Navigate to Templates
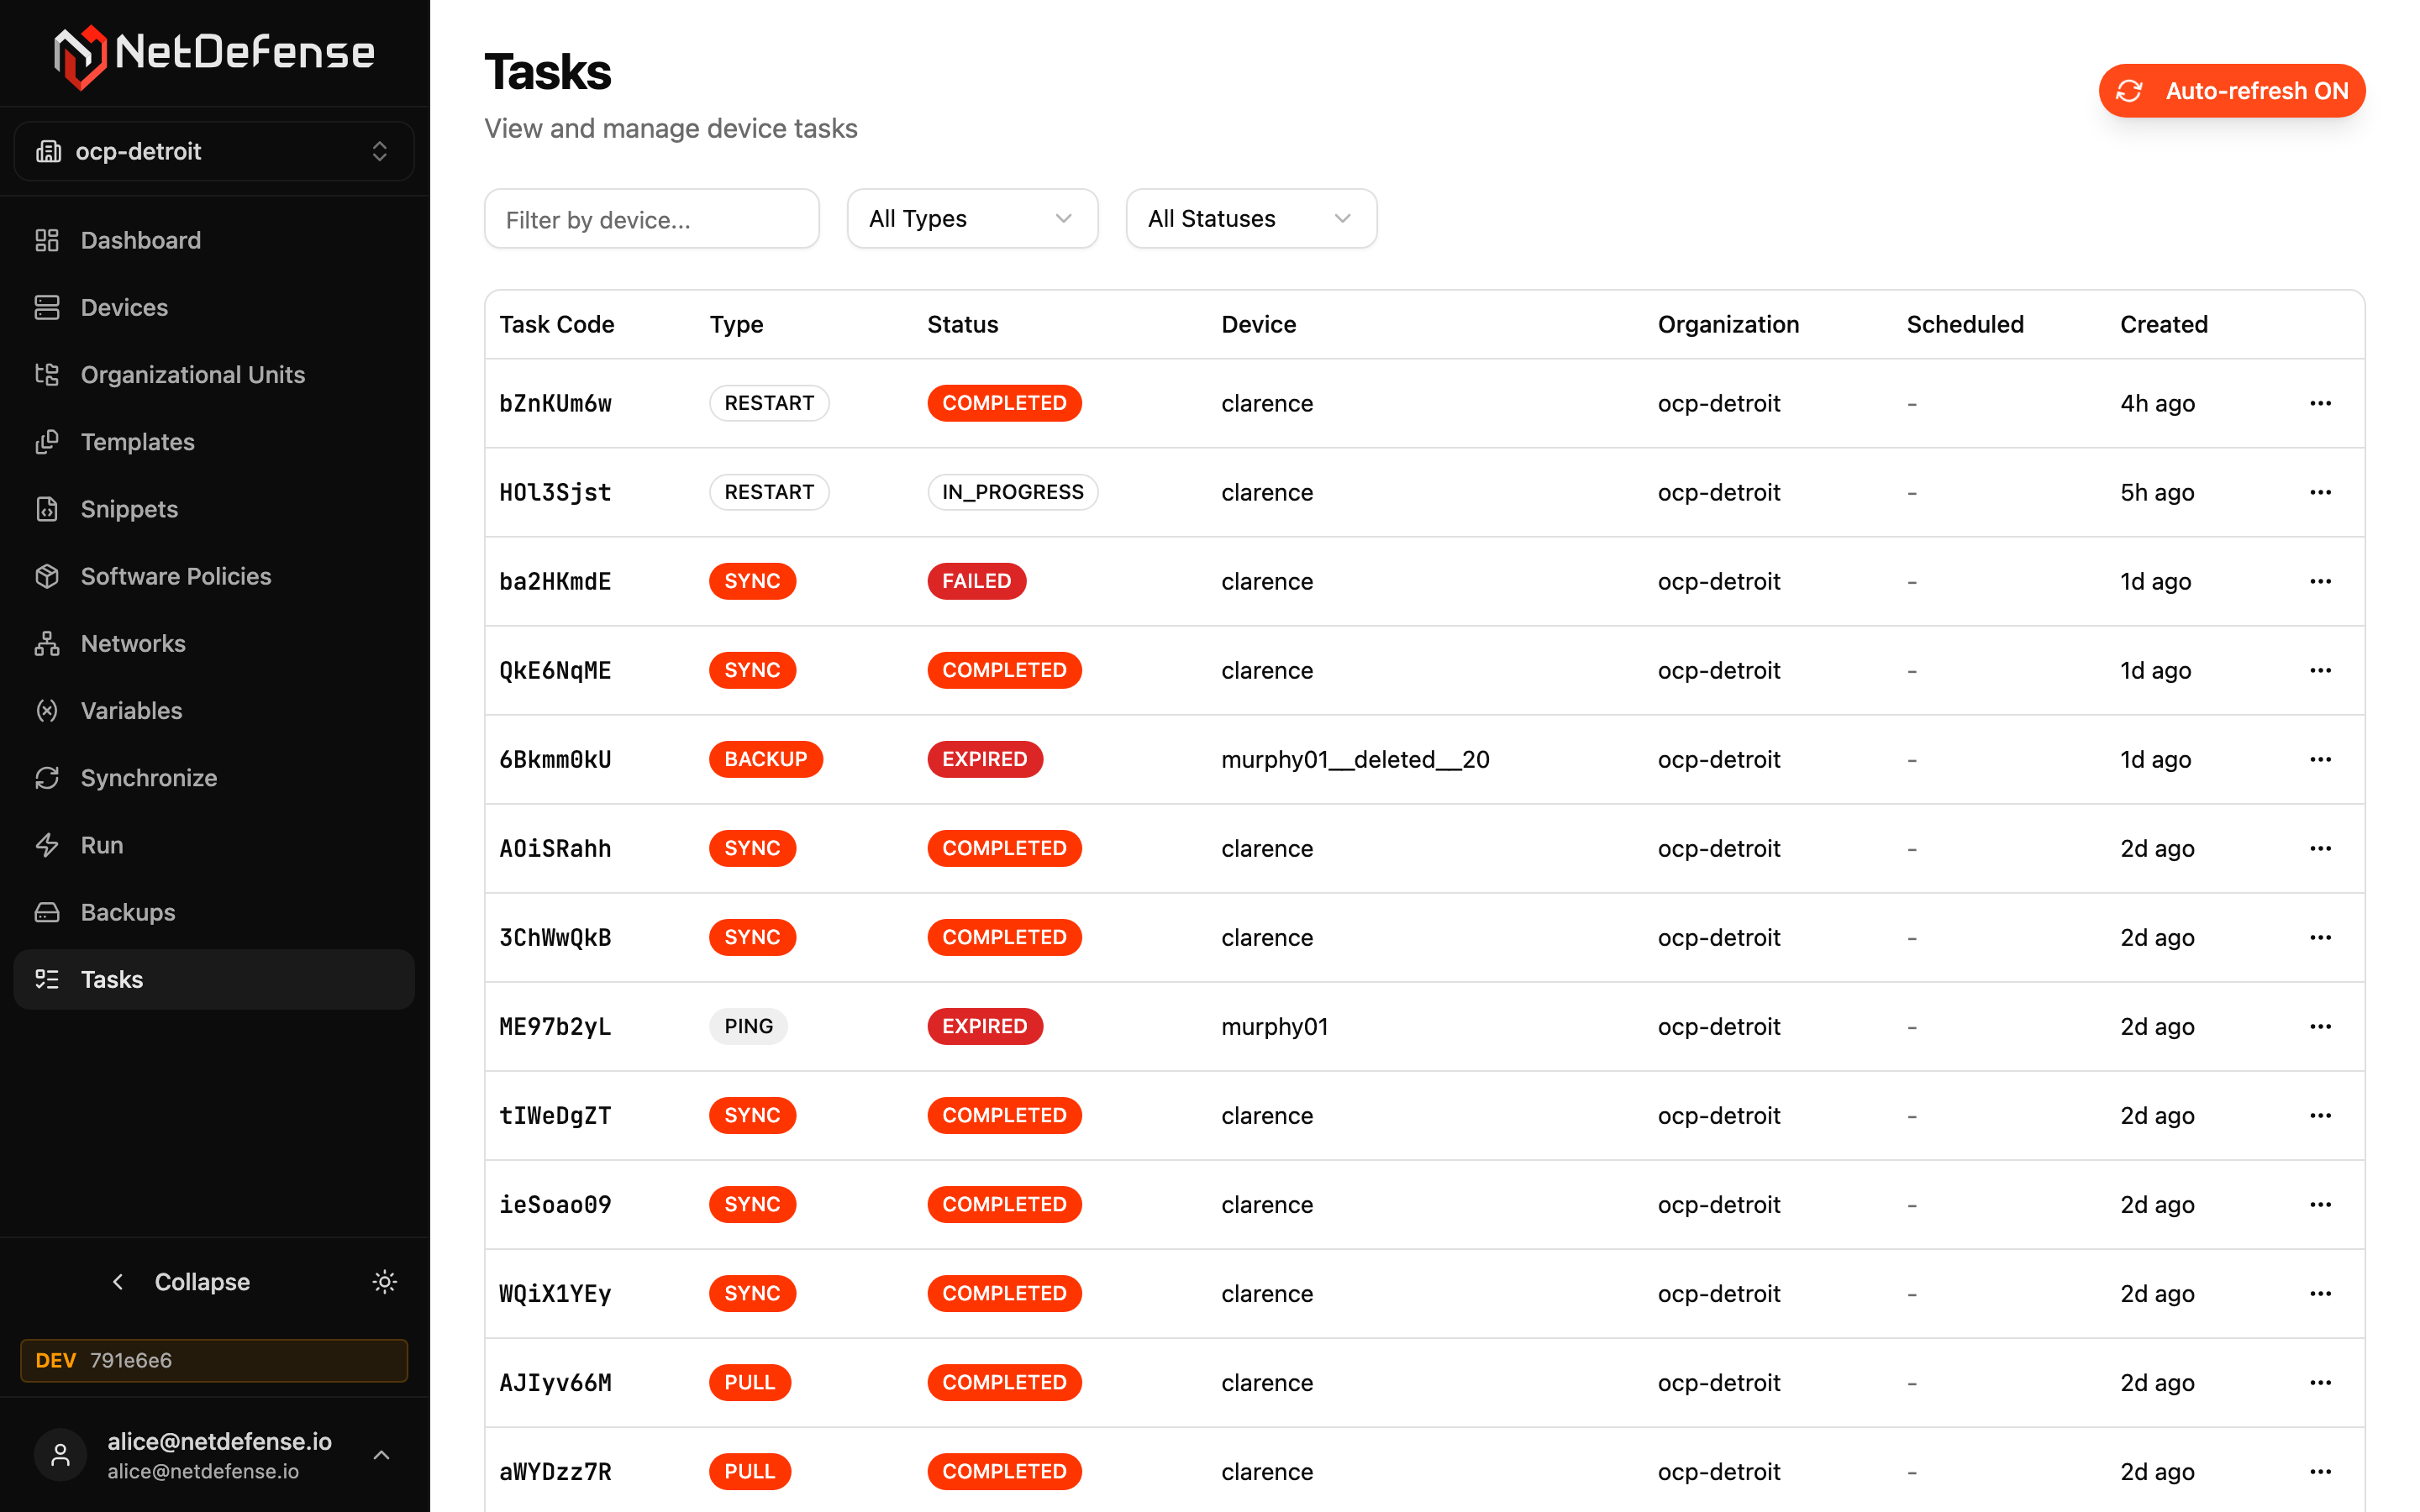 click(214, 441)
